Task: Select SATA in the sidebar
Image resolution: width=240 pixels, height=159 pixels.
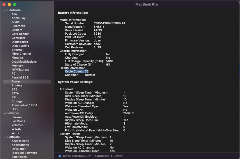Action: (15, 93)
